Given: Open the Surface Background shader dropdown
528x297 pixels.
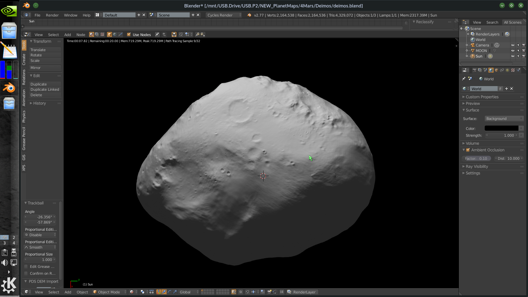Looking at the screenshot, I should pos(504,119).
